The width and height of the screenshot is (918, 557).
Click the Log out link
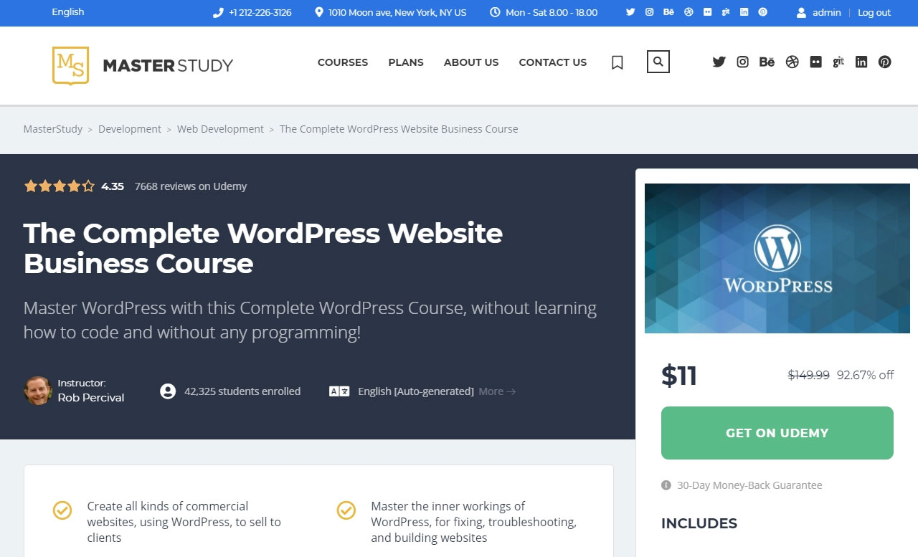point(874,12)
